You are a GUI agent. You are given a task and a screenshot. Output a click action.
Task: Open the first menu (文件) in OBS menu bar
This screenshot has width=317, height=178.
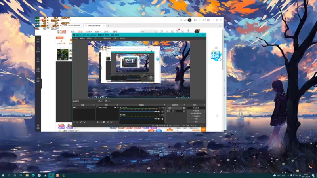point(76,38)
